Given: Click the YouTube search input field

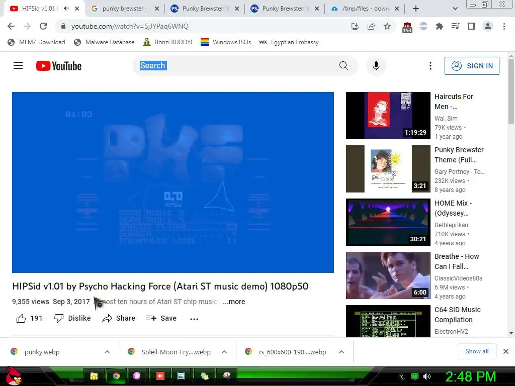Looking at the screenshot, I should click(x=235, y=66).
